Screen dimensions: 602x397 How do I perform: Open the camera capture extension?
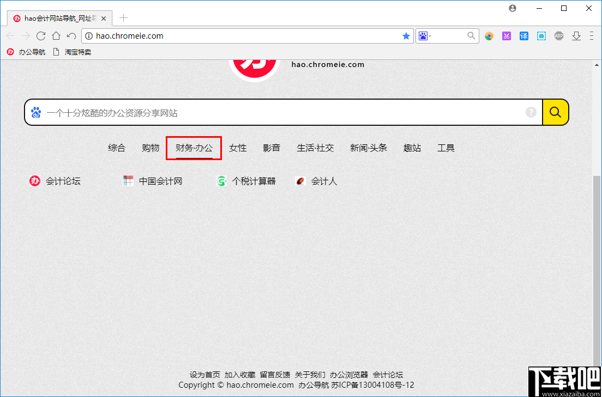click(x=541, y=35)
